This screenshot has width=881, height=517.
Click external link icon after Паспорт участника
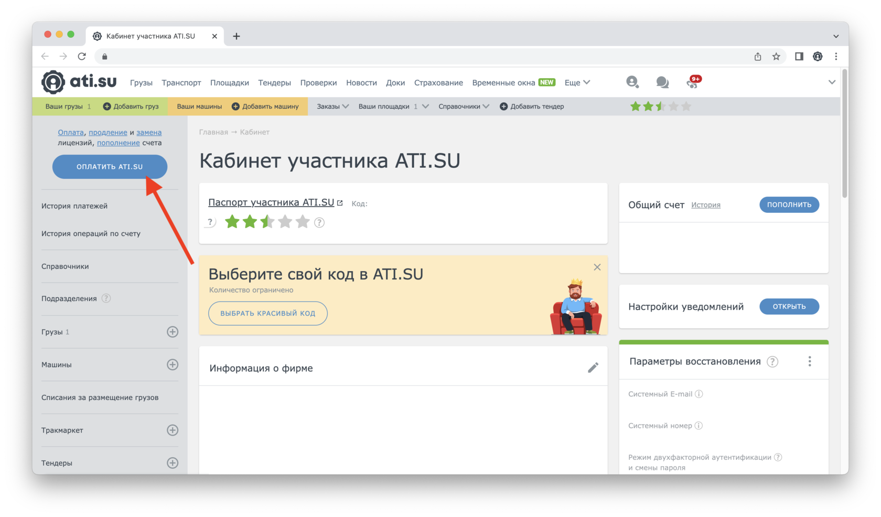[340, 203]
